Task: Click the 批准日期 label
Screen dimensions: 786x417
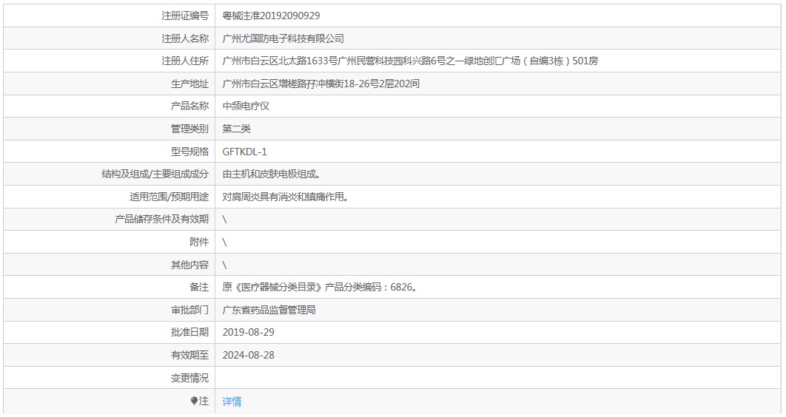Action: coord(189,333)
